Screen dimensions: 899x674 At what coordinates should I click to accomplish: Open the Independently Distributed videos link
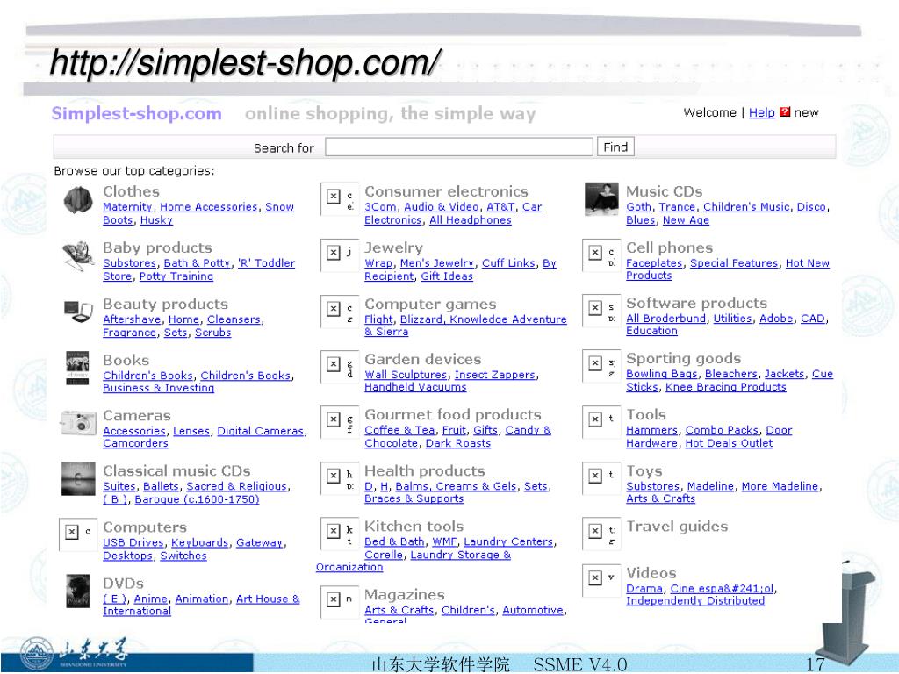(x=695, y=600)
